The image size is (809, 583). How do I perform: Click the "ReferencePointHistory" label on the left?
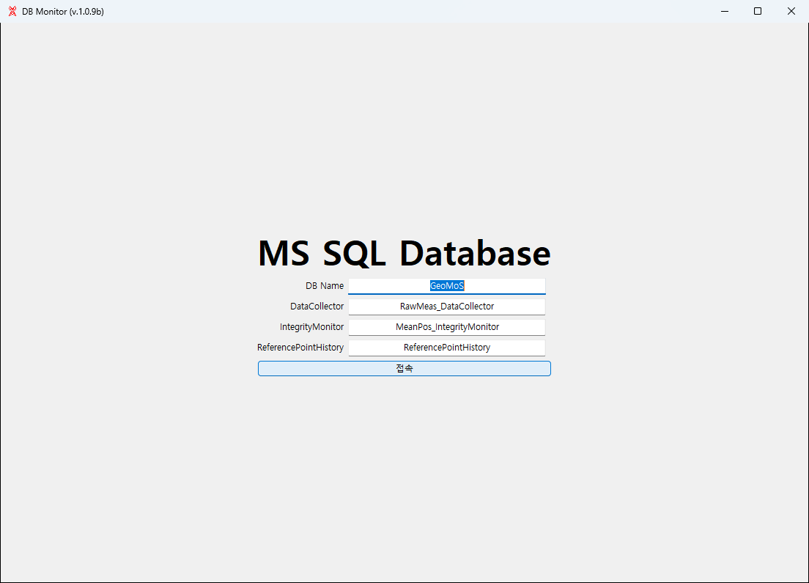(x=300, y=348)
